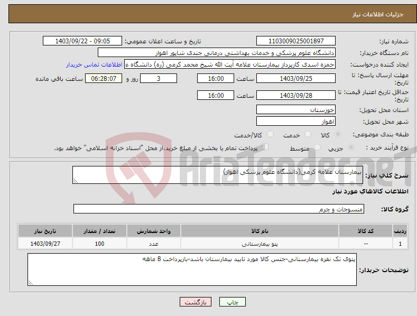Select the کالا radio button
Image resolution: width=417 pixels, height=316 pixels.
coord(338,134)
